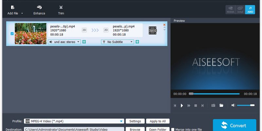Image resolution: width=262 pixels, height=131 pixels.
Task: Stop the preview playback
Action: coord(196,105)
